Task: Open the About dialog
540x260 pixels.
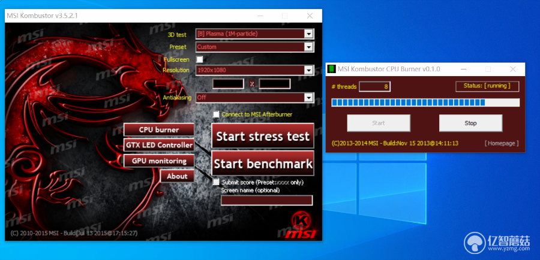Action: [x=177, y=176]
